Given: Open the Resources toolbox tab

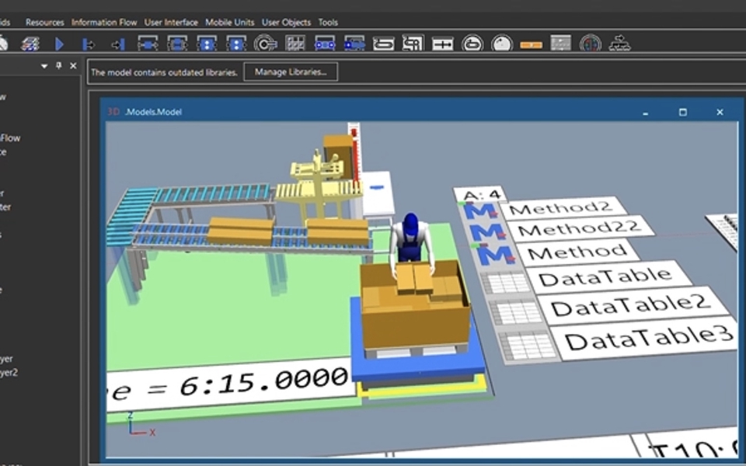Looking at the screenshot, I should 44,23.
